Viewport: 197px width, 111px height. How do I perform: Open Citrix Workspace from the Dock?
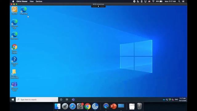tap(95, 106)
